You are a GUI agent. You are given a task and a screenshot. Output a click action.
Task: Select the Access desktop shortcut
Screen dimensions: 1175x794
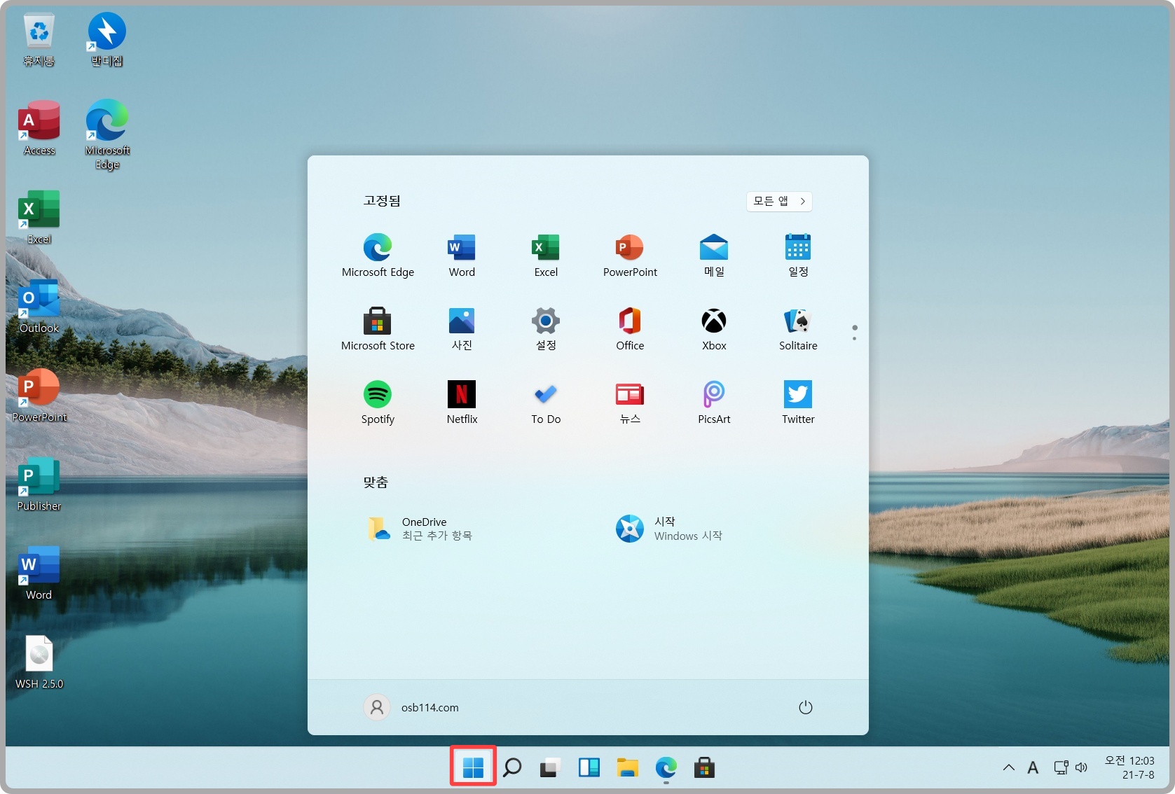coord(39,128)
